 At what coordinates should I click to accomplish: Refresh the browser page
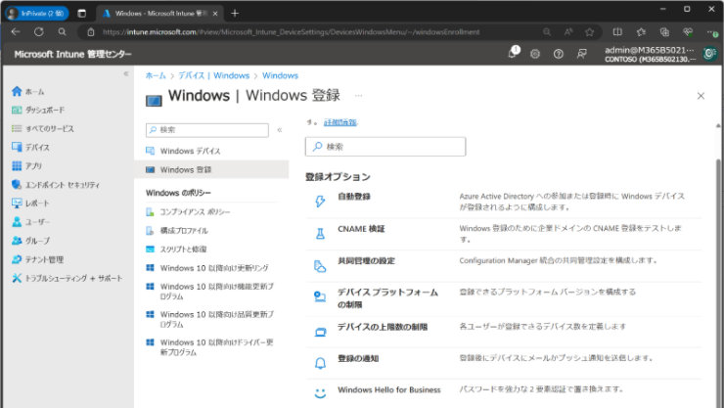pos(39,32)
